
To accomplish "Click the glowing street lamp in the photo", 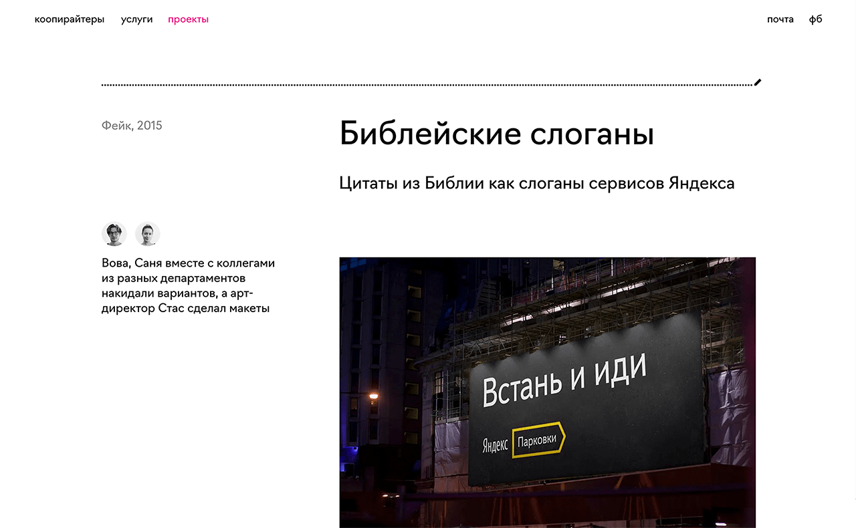I will pyautogui.click(x=373, y=396).
